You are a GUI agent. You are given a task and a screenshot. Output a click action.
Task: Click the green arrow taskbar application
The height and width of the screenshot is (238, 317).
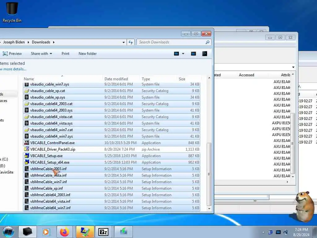click(124, 232)
